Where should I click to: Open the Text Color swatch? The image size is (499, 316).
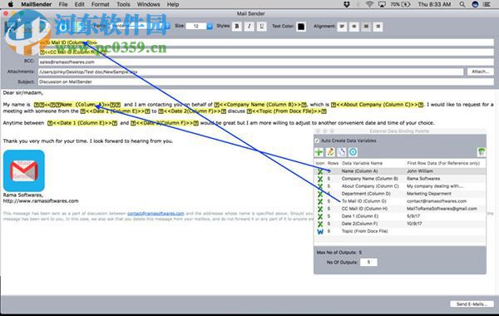click(x=301, y=27)
